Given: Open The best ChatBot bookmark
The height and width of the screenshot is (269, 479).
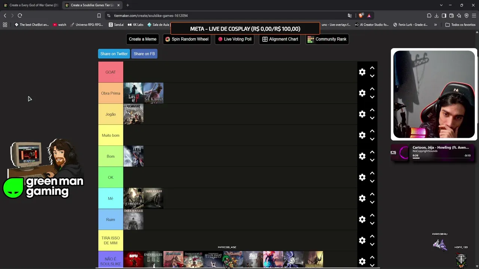Looking at the screenshot, I should [31, 25].
